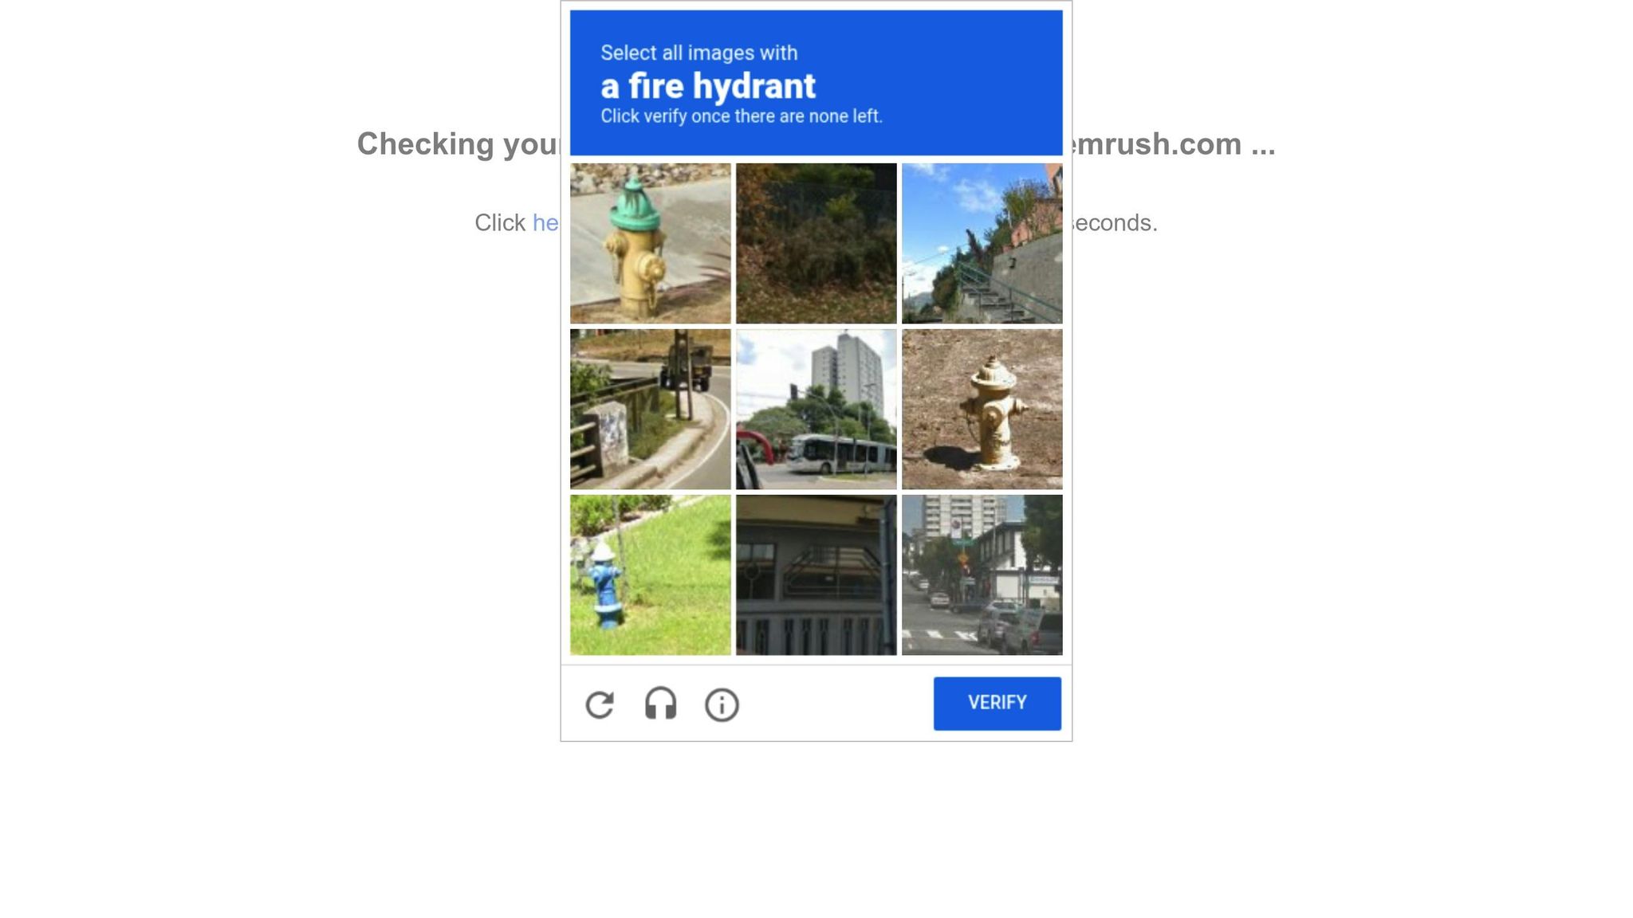Click the "emrush.com ..." heading text
Viewport: 1633px width, 918px height.
point(1174,144)
